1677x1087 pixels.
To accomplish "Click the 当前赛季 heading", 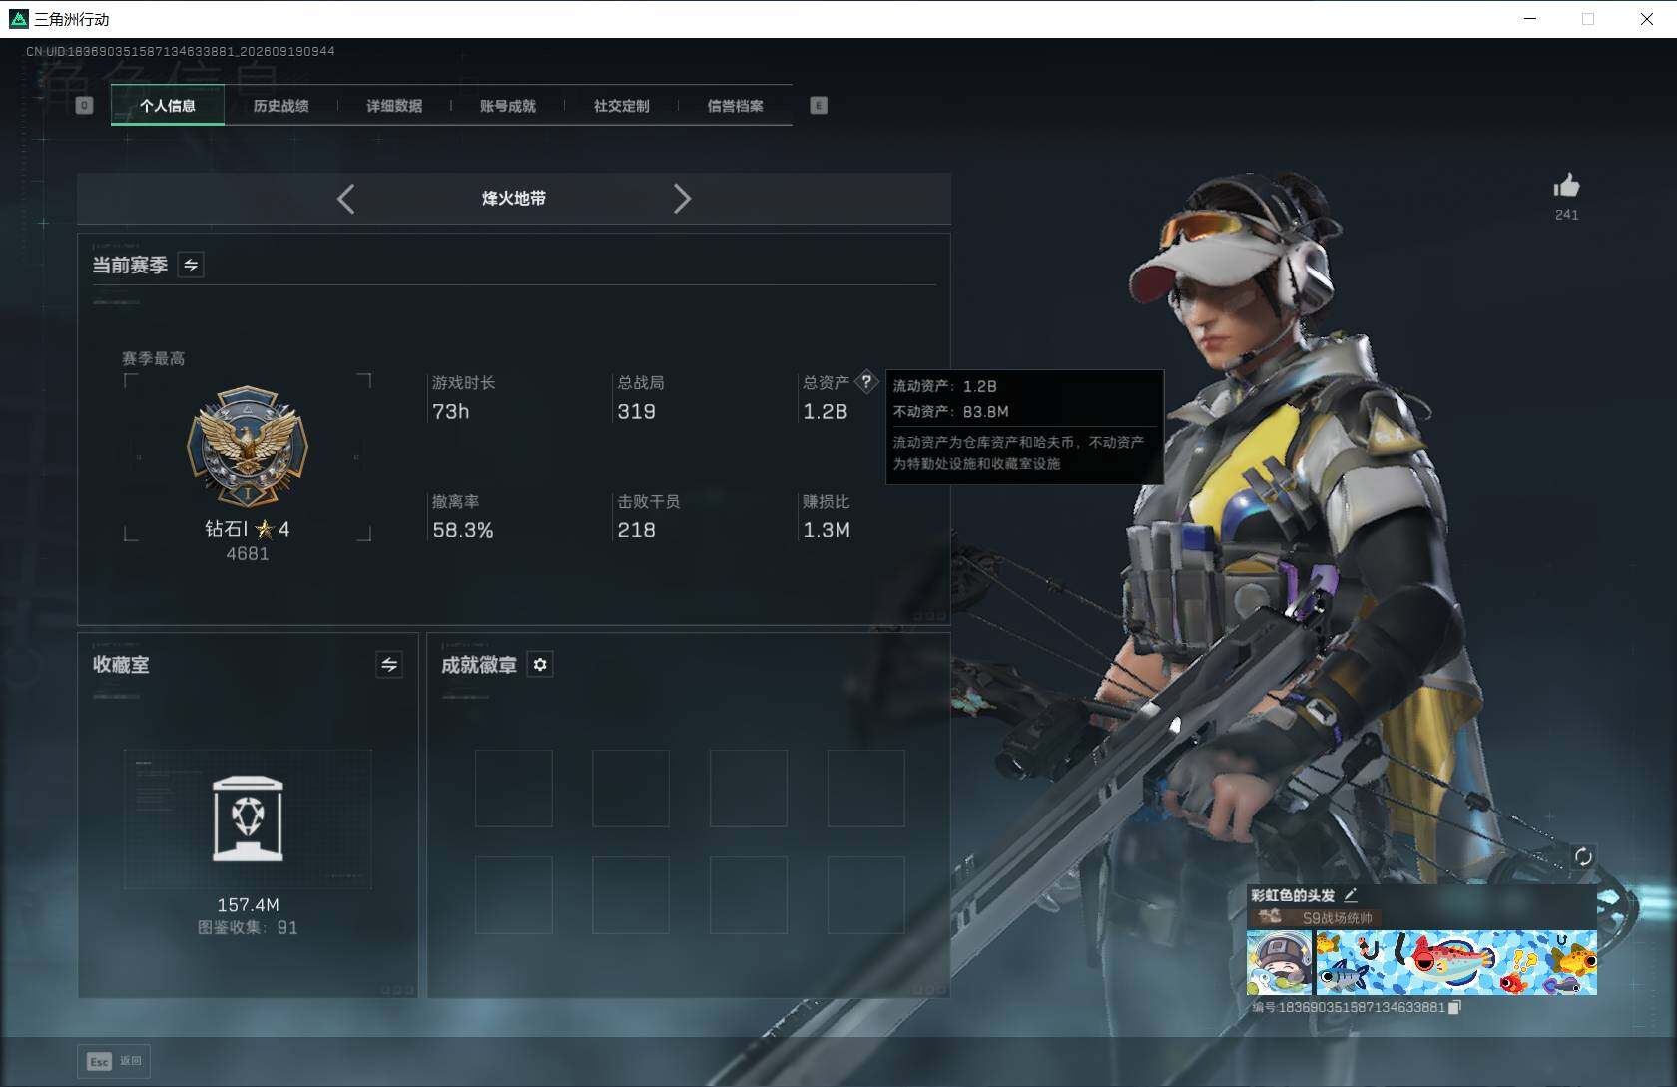I will click(x=130, y=265).
